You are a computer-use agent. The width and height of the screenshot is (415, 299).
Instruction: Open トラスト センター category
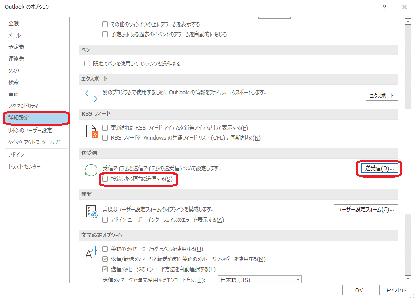(x=37, y=167)
